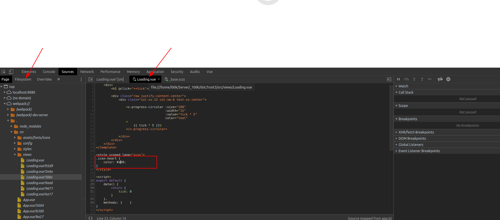Step over next function call
This screenshot has height=220, width=500.
tap(406, 79)
